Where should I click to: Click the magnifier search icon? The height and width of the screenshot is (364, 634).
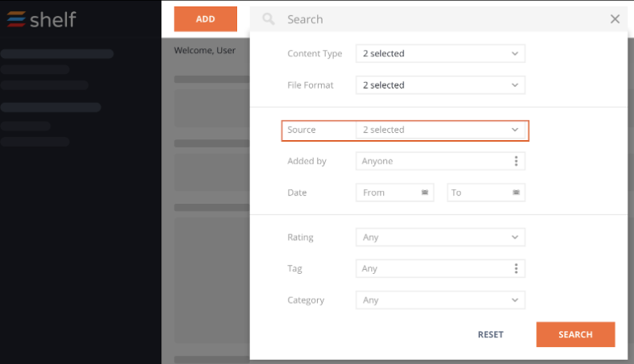click(268, 19)
